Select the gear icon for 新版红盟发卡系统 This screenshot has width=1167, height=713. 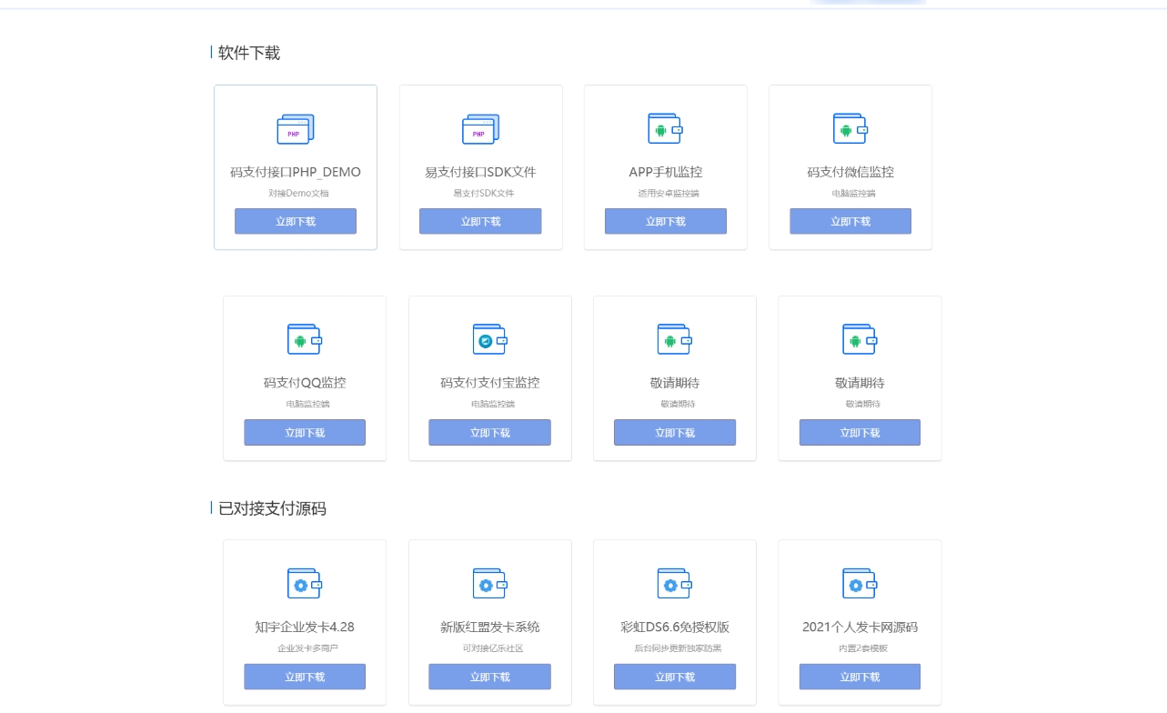pyautogui.click(x=489, y=584)
